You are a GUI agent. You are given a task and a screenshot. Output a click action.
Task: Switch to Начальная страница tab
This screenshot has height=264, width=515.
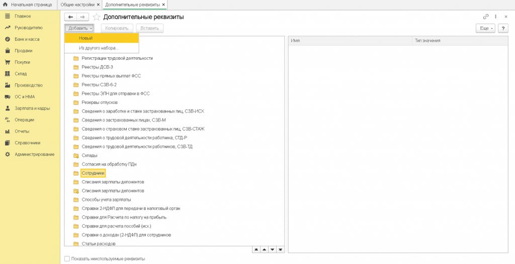(29, 5)
